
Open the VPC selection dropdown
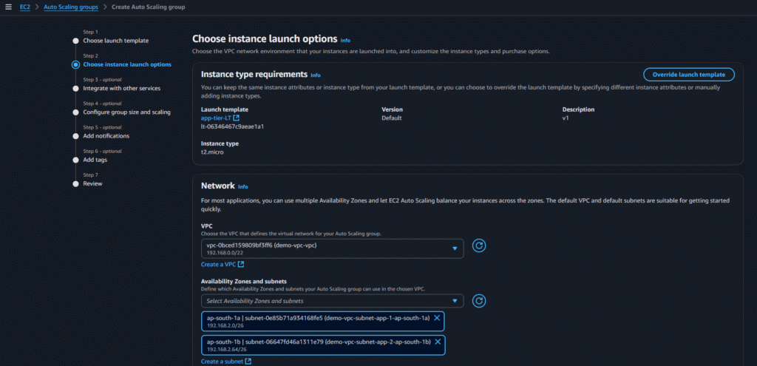tap(332, 248)
